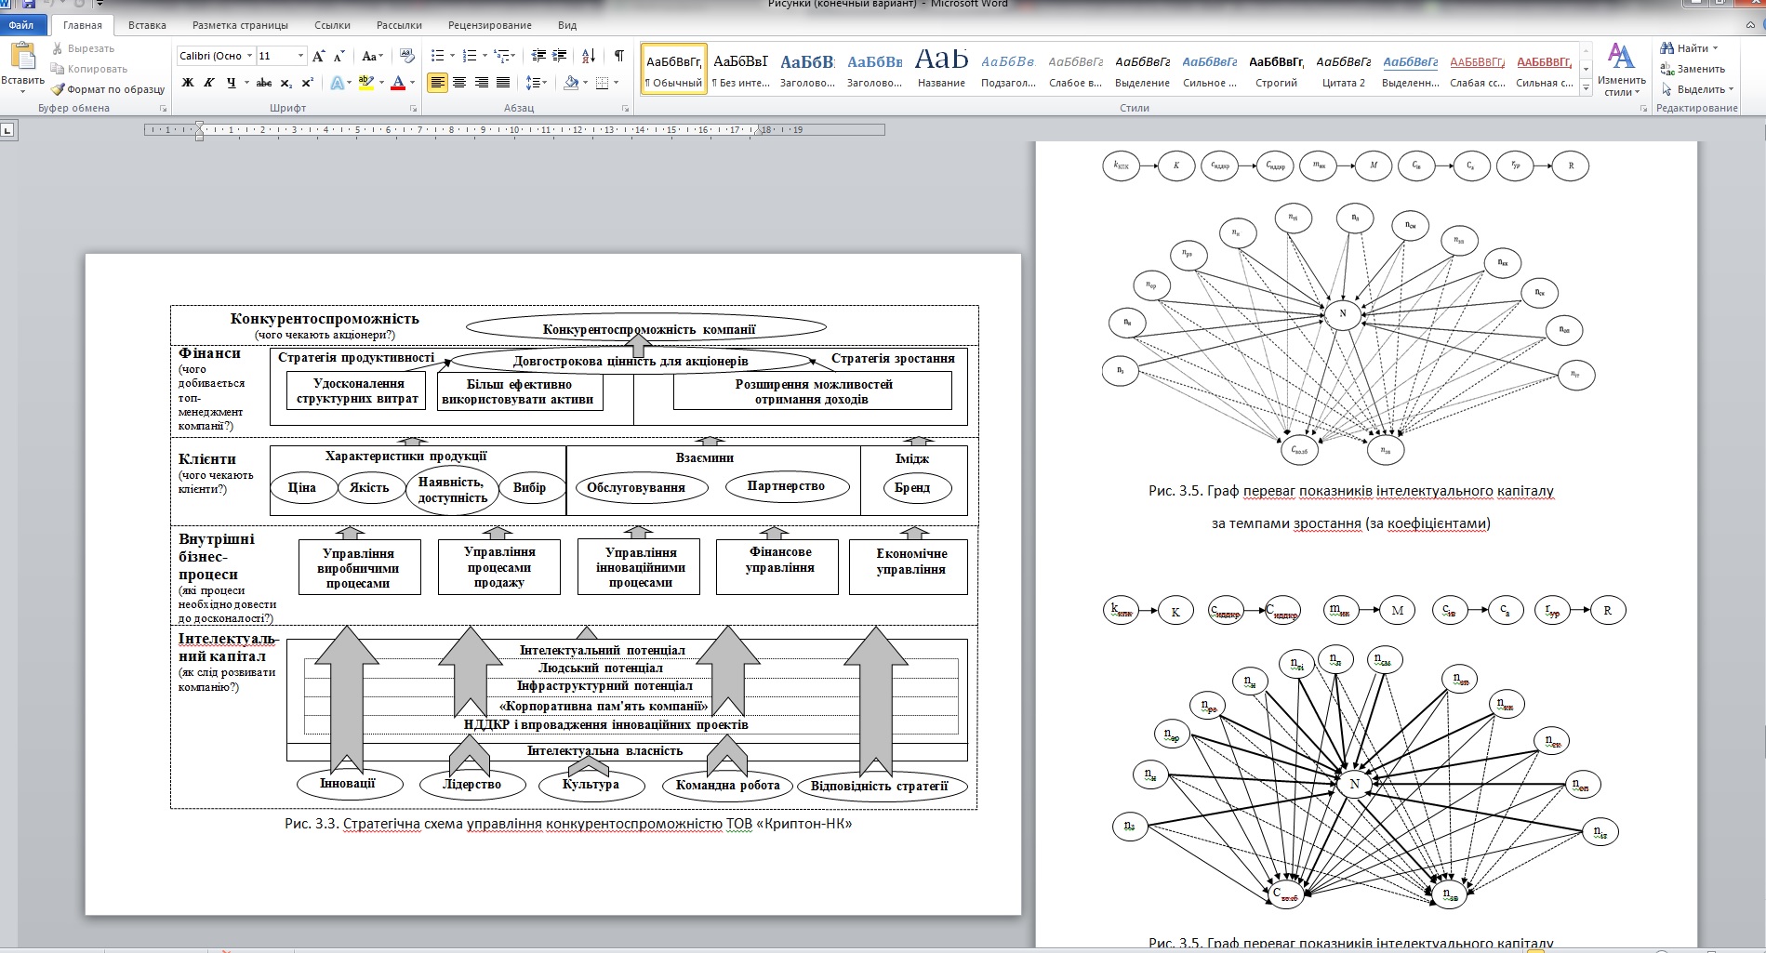Toggle center text alignment
The height and width of the screenshot is (953, 1766).
459,83
